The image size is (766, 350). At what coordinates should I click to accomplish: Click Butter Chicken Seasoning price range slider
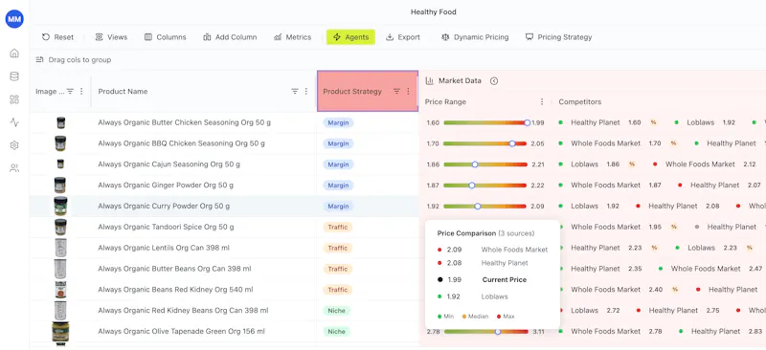click(x=485, y=123)
